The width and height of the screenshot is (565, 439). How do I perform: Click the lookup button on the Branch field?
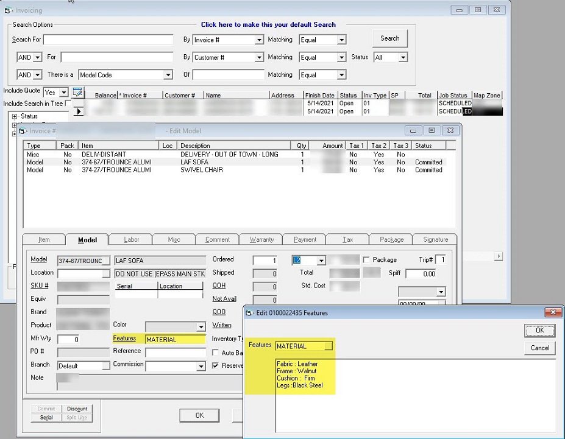click(106, 366)
